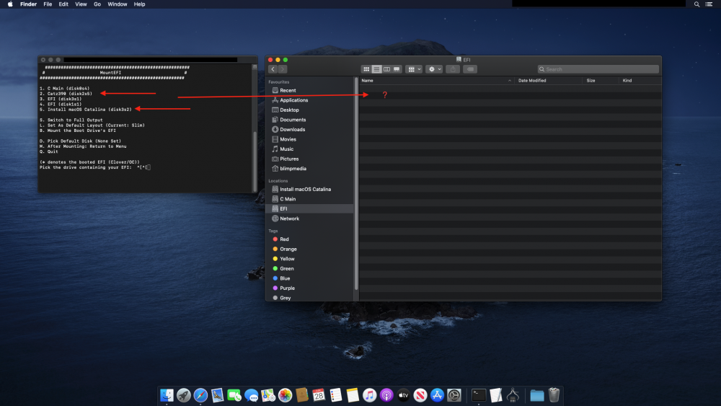This screenshot has height=406, width=721.
Task: Select Recent in Finder sidebar
Action: coord(310,91)
